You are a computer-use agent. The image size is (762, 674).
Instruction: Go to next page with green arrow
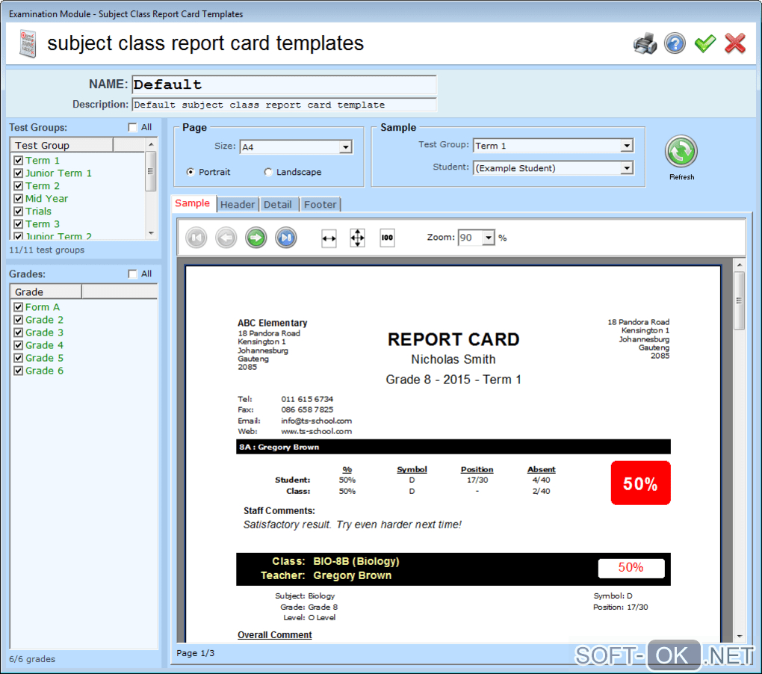coord(256,238)
